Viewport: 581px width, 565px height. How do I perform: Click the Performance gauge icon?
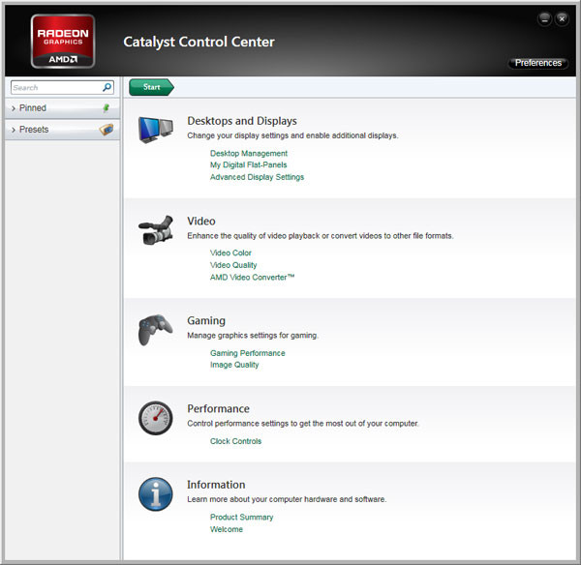click(155, 418)
